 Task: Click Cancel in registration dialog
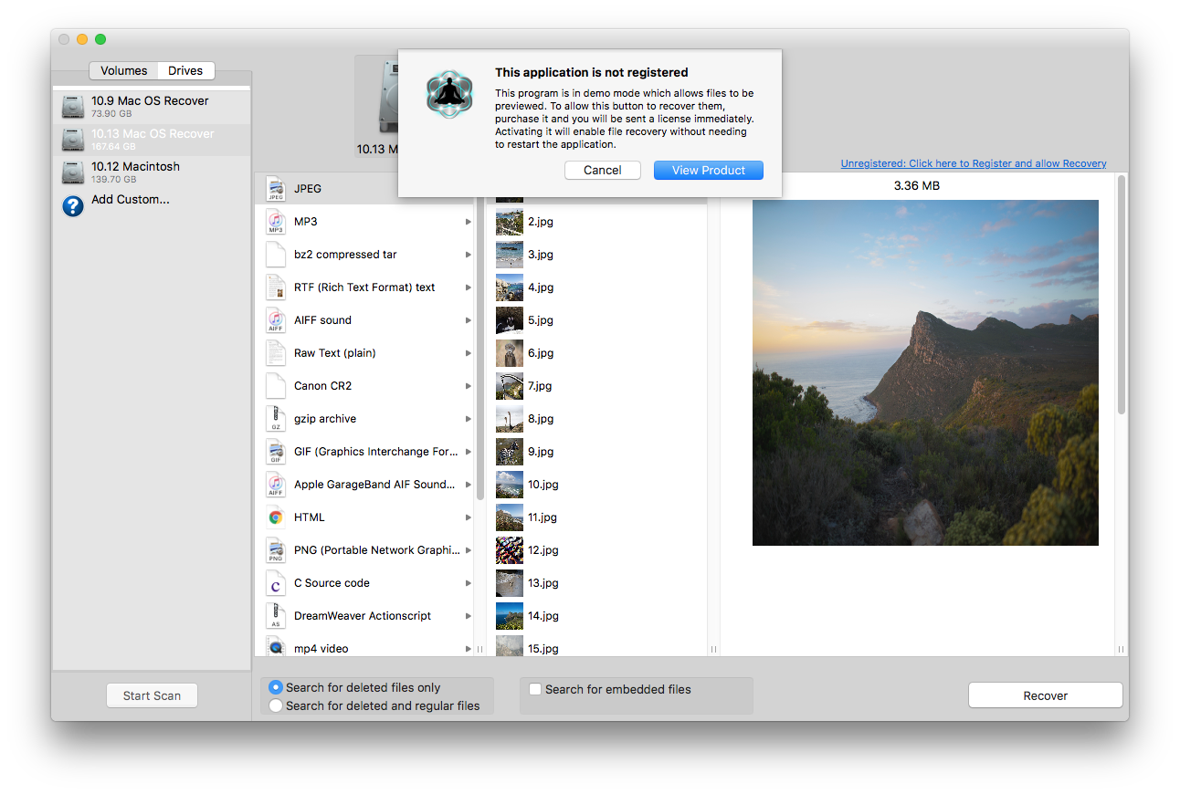click(x=603, y=170)
